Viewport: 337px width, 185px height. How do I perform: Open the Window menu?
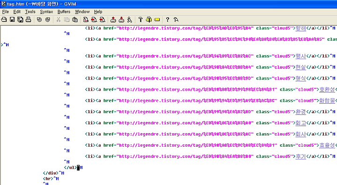tap(82, 12)
